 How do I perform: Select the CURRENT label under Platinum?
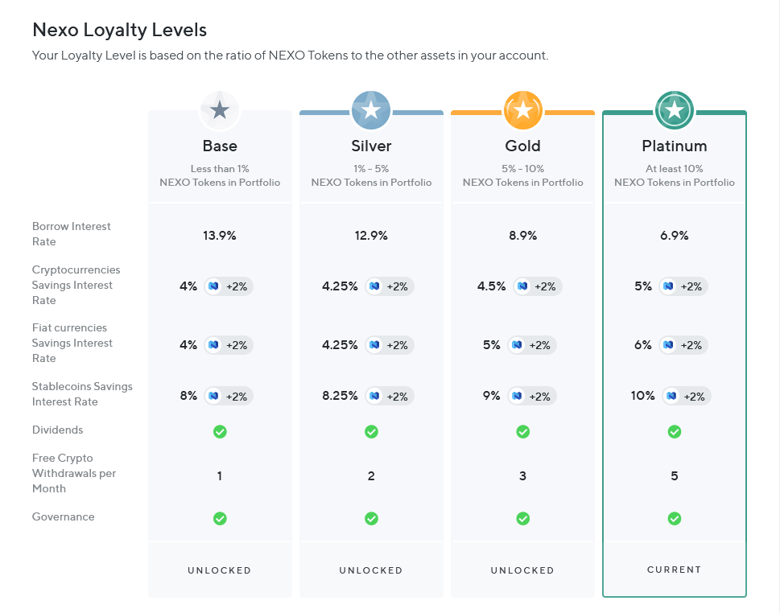tap(674, 570)
